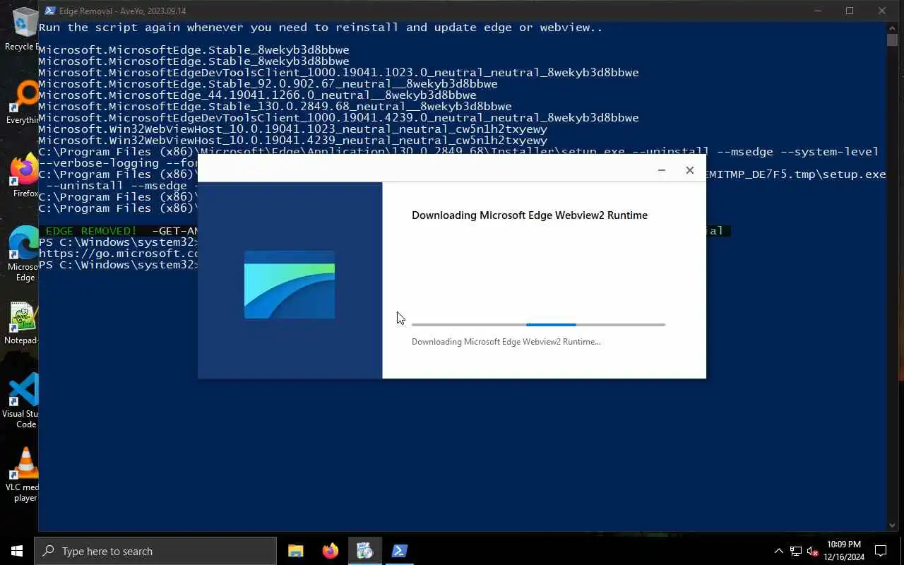Click the MicrosoftEdge.Stable_92.0.902.67 line
Image resolution: width=904 pixels, height=565 pixels.
pyautogui.click(x=268, y=84)
